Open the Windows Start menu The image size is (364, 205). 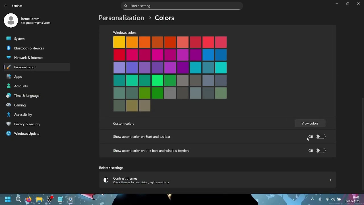pos(8,199)
